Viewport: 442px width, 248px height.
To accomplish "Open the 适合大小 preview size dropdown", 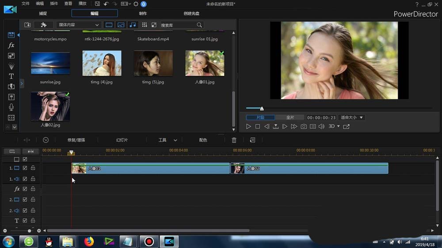I will coord(351,118).
